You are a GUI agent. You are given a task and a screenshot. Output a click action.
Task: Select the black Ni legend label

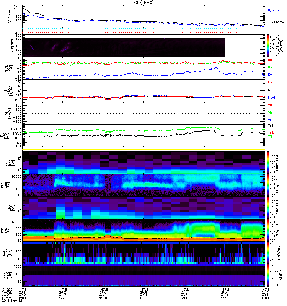pyautogui.click(x=269, y=90)
